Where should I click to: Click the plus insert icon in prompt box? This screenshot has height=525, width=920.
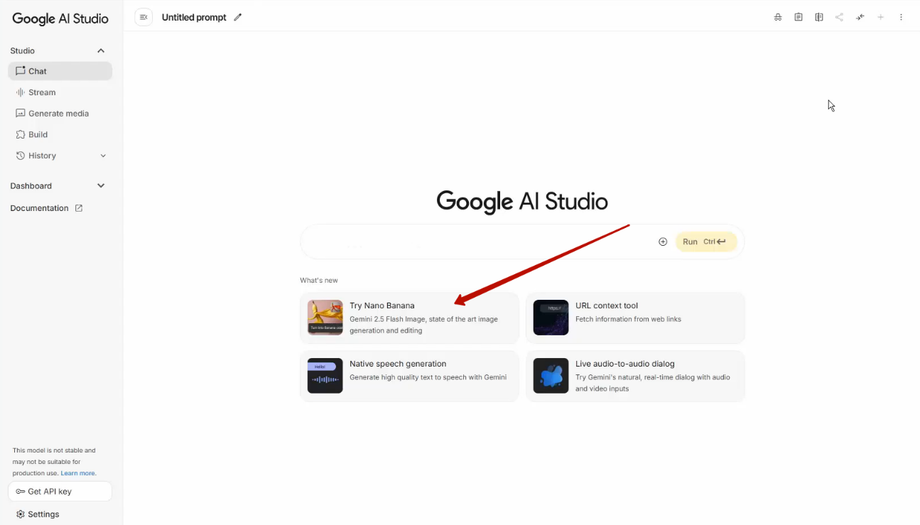pos(663,242)
